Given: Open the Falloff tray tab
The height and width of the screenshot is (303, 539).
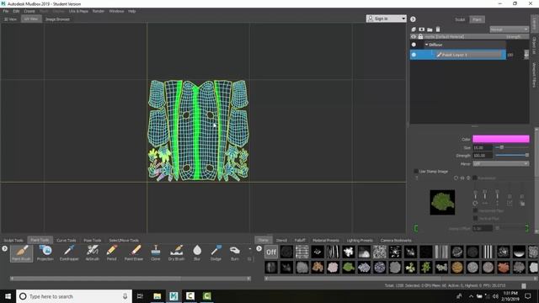Looking at the screenshot, I should point(300,240).
